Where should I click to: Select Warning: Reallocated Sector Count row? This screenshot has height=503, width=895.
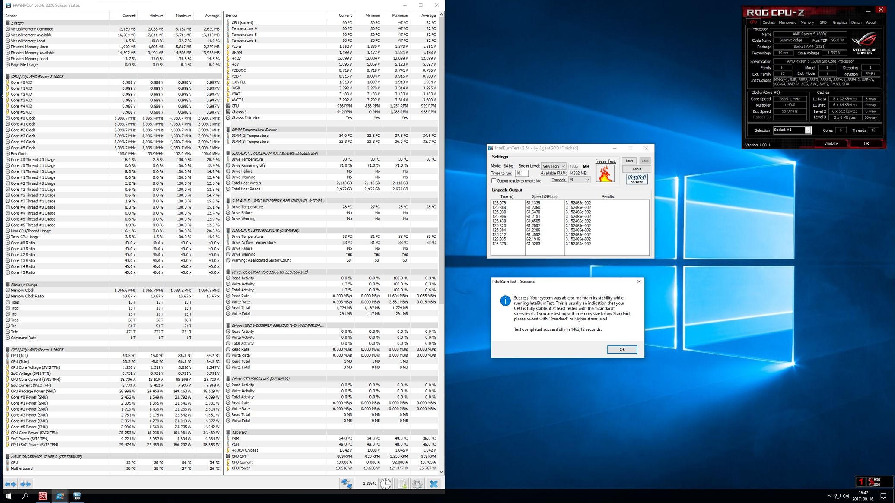tap(331, 260)
